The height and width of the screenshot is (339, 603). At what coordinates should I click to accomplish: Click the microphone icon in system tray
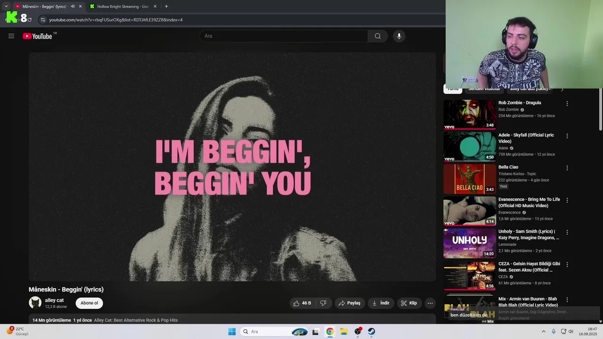click(x=554, y=331)
